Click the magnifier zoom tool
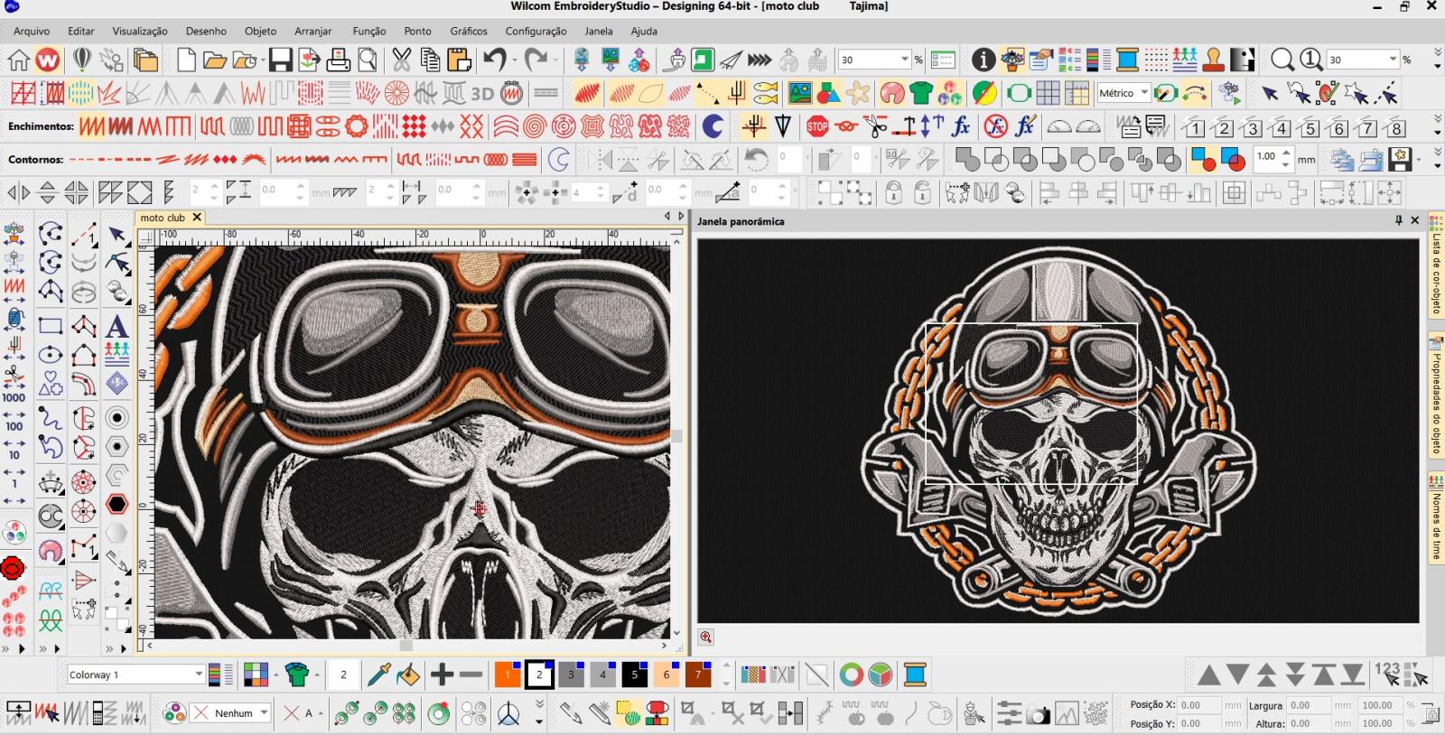 [x=1282, y=60]
